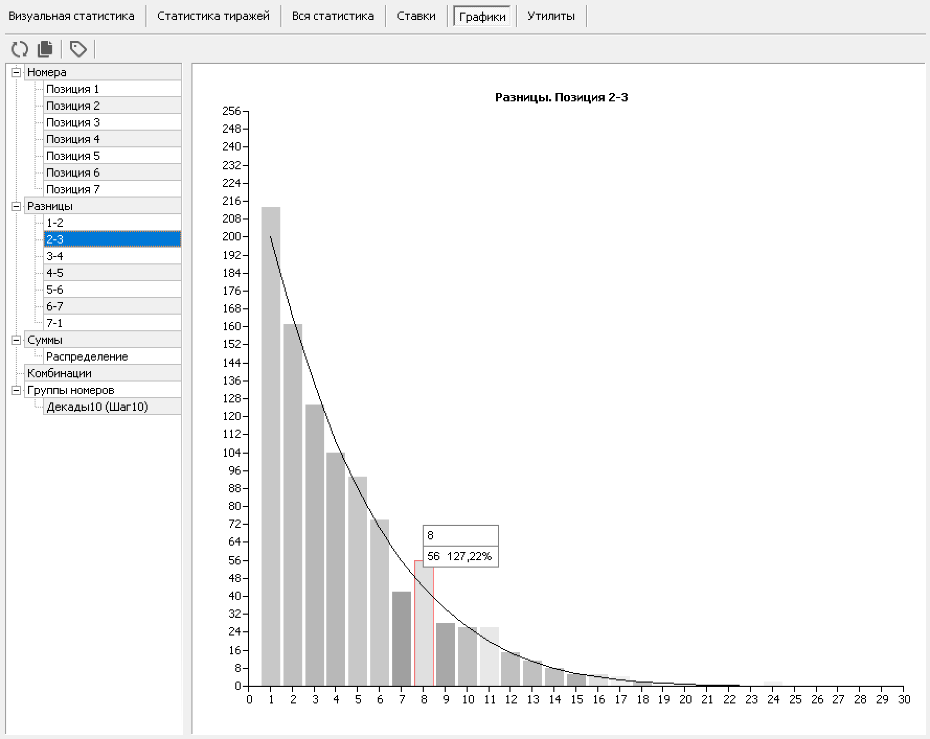Click the tag label icon
Image resolution: width=930 pixels, height=739 pixels.
[78, 49]
